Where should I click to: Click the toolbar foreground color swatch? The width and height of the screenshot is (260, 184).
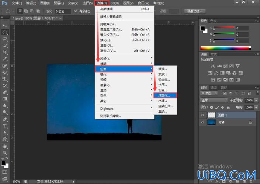pos(3,163)
